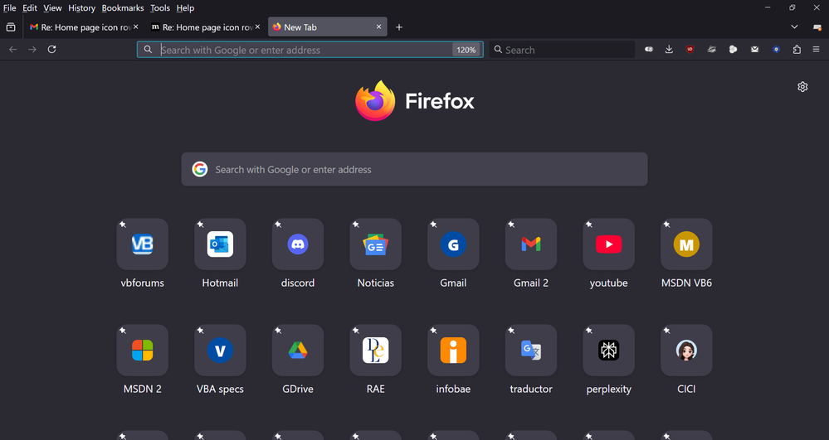This screenshot has width=829, height=440.
Task: Open the Gmail shortcut with G icon
Action: [453, 244]
